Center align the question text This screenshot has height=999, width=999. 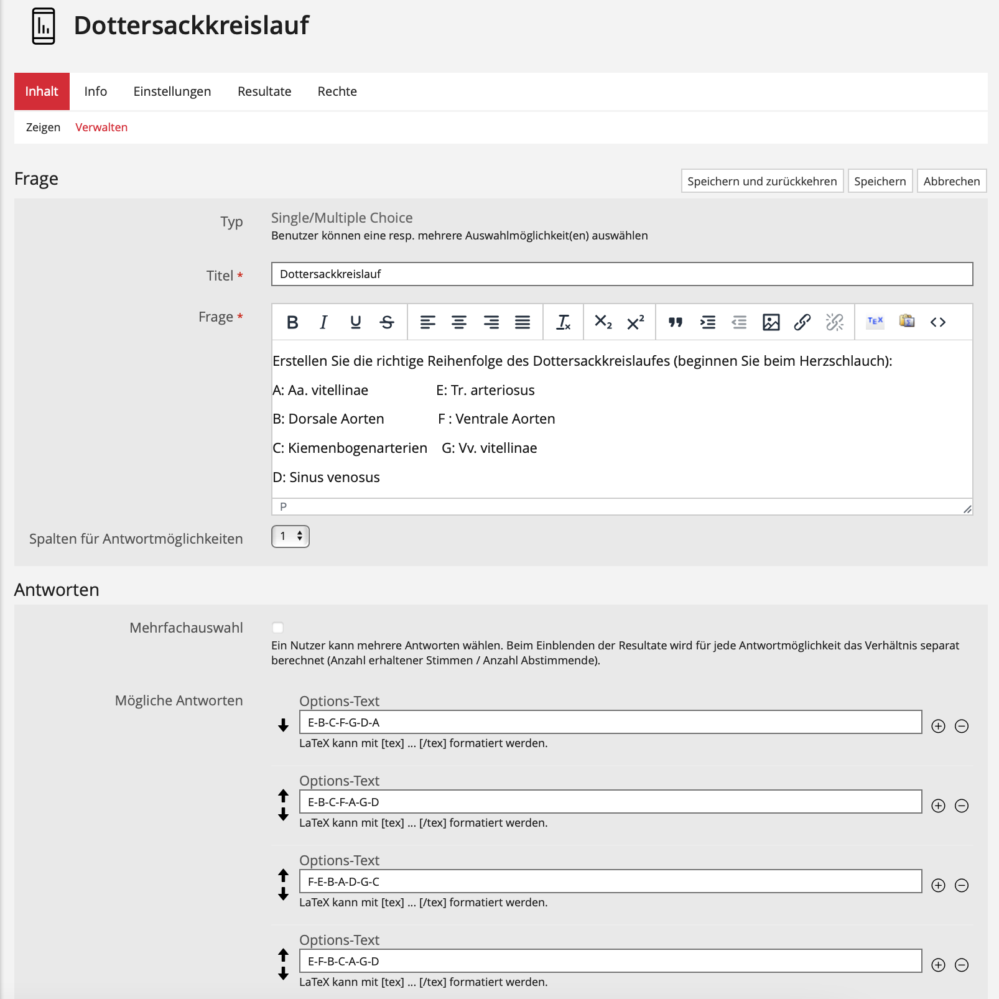tap(459, 322)
